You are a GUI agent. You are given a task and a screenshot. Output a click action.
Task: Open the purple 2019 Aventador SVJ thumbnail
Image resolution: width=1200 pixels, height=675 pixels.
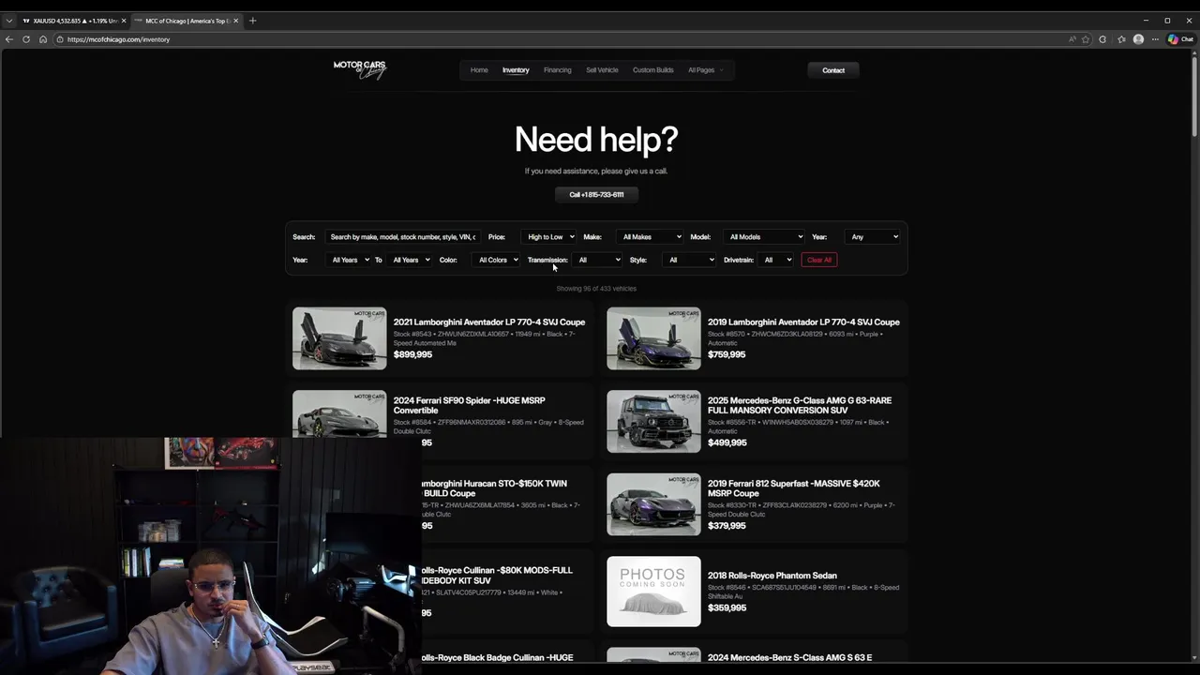[653, 338]
